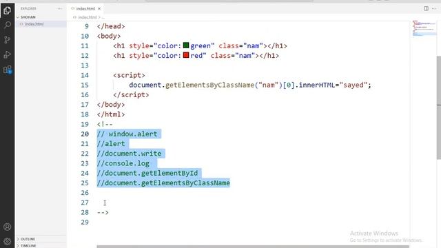Click the comment opener on line 19

[x=105, y=124]
